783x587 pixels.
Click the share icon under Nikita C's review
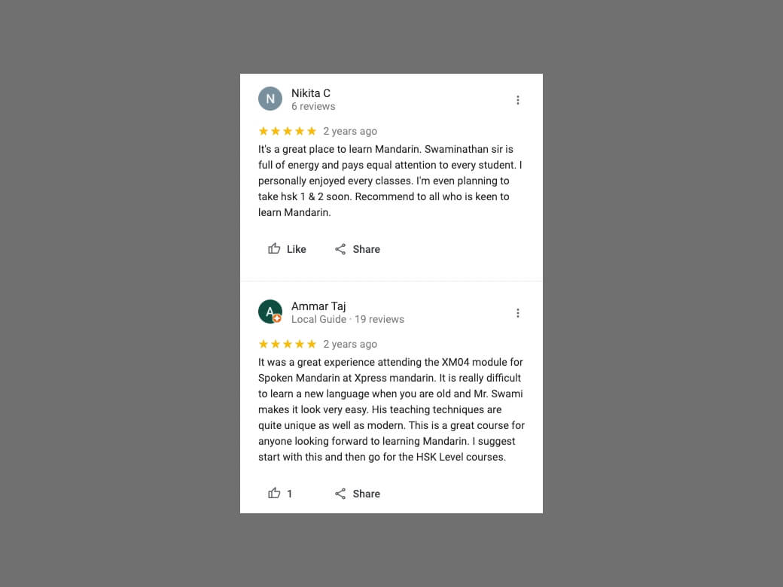[340, 249]
